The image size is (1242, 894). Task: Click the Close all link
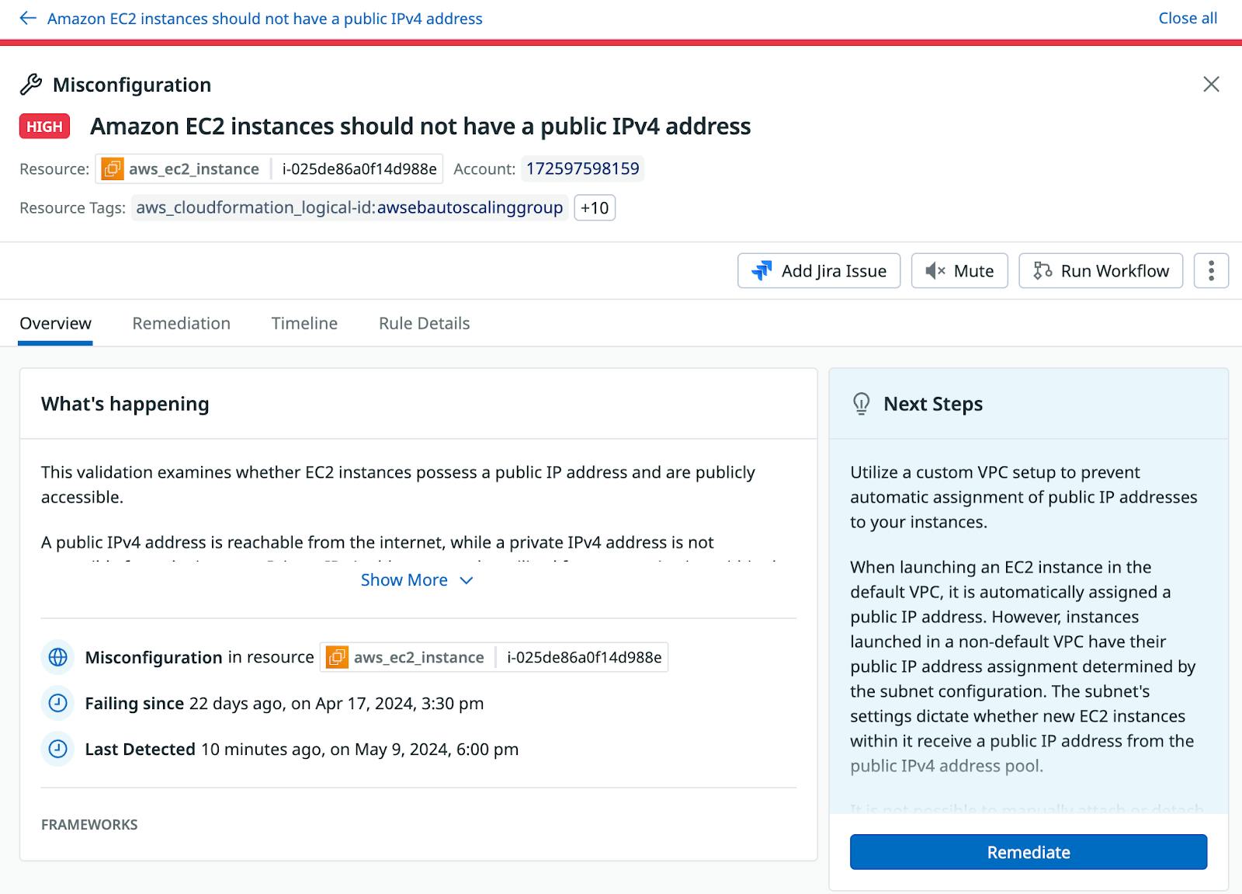(x=1187, y=18)
